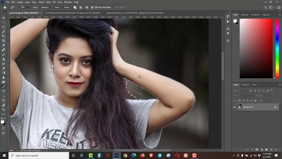Open path arrangement icon in options bar
Screen dimensions: 282x159
86,8
